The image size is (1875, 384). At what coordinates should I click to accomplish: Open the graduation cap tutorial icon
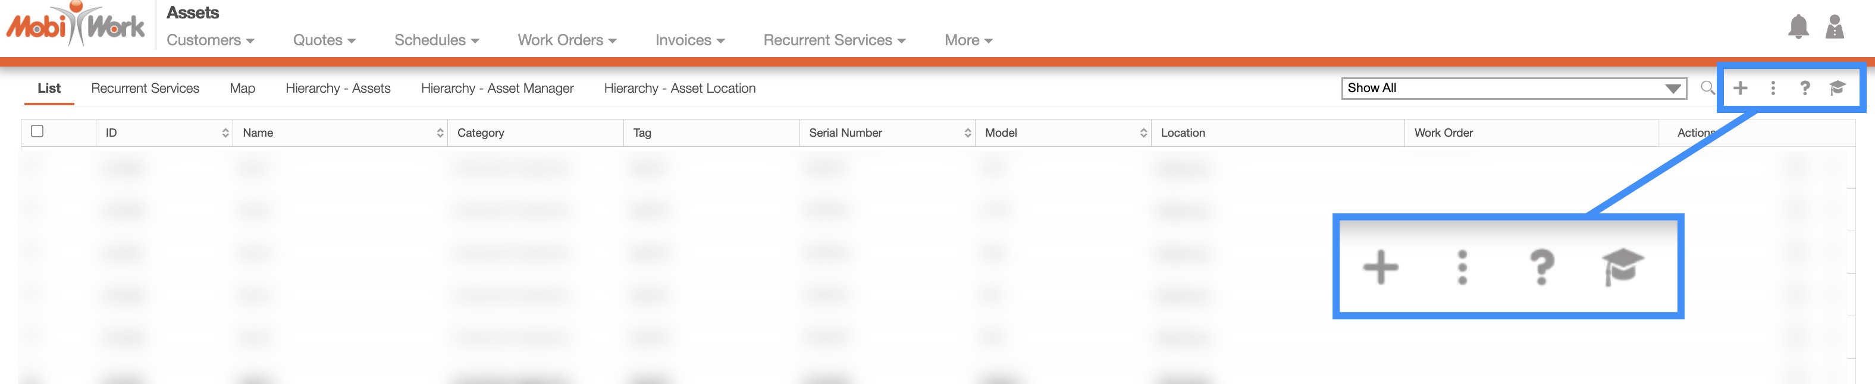[1837, 88]
